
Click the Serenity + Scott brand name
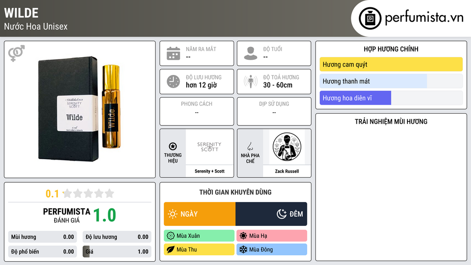(209, 171)
